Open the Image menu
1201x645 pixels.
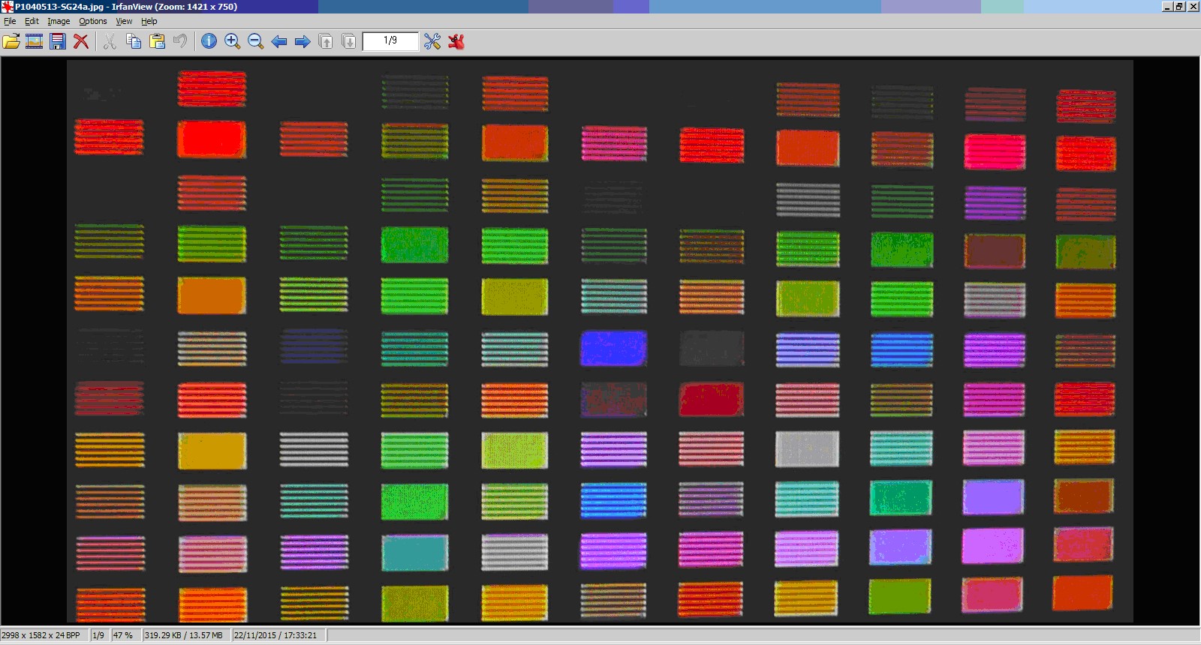(59, 21)
